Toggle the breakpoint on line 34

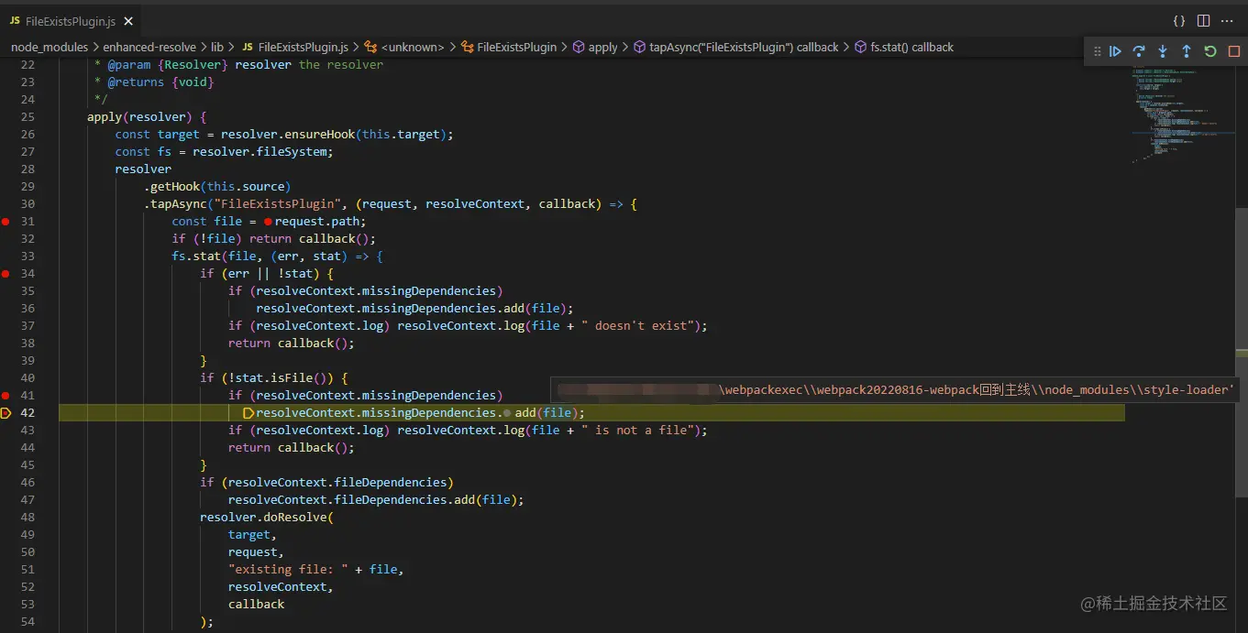[x=6, y=274]
